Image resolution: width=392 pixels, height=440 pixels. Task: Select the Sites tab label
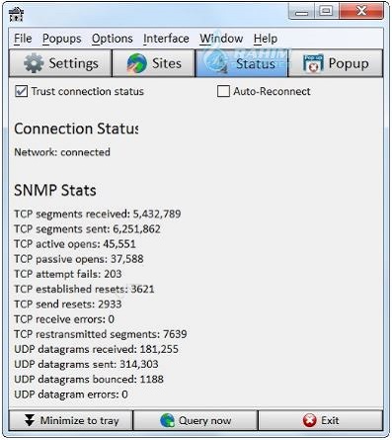[167, 63]
